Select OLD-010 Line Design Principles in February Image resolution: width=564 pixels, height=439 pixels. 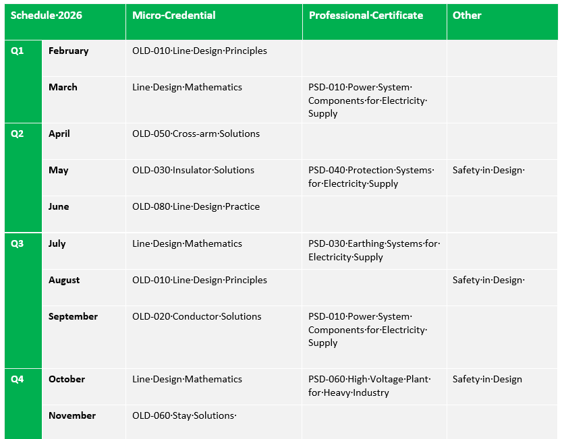tap(199, 51)
